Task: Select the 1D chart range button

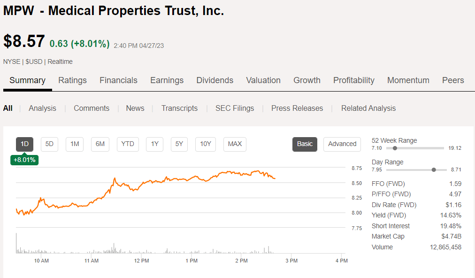Action: [25, 144]
